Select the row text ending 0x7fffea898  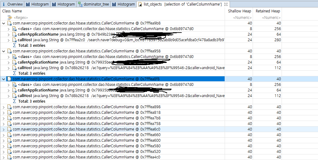tap(87, 107)
